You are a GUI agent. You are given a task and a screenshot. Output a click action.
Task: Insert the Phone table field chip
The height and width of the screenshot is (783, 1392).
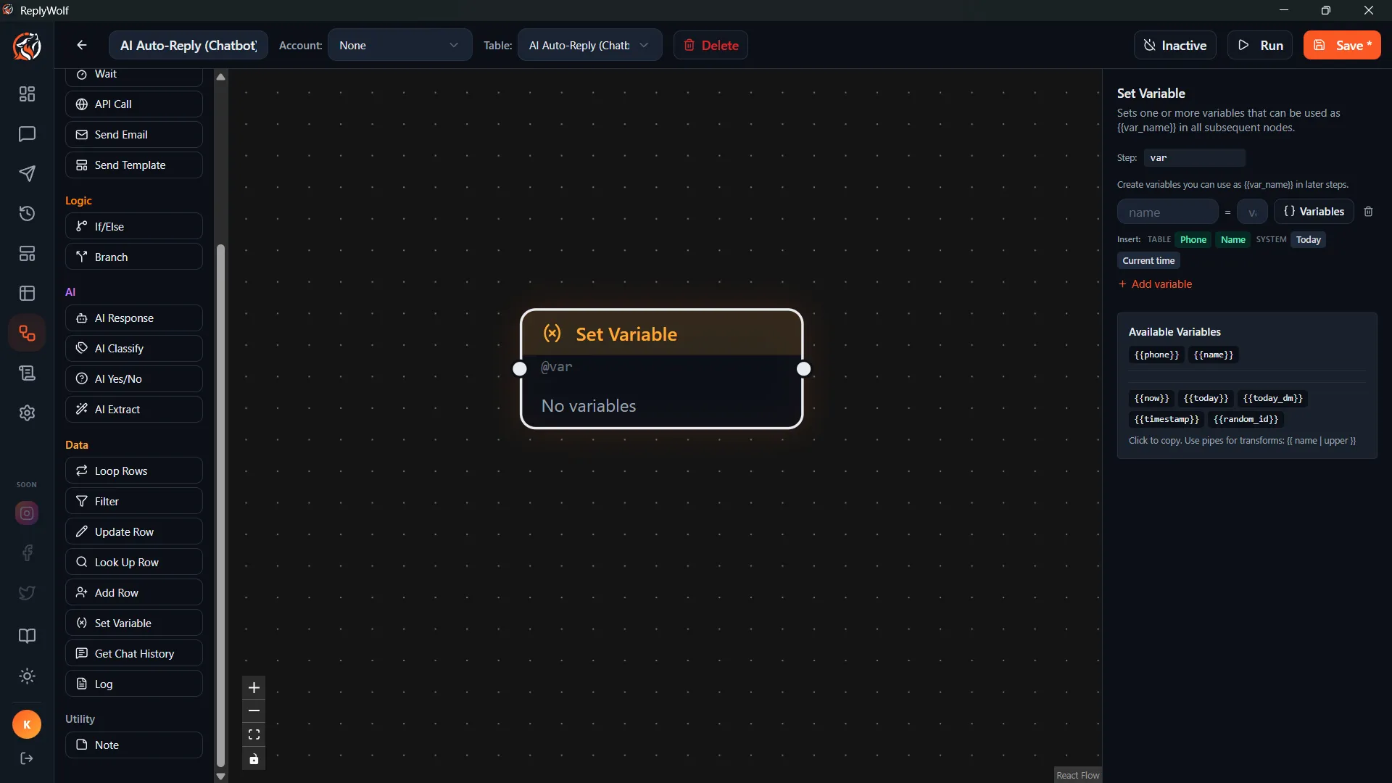(x=1193, y=240)
